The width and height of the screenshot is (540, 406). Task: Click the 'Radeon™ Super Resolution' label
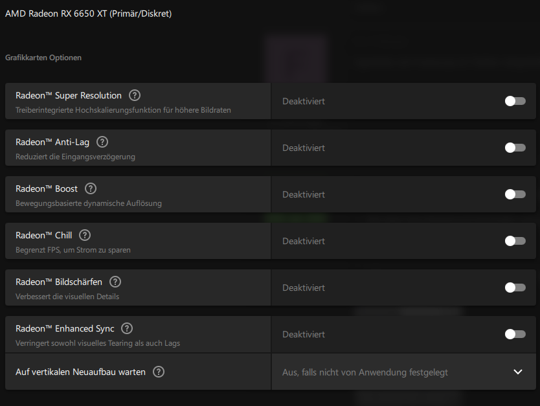[69, 95]
